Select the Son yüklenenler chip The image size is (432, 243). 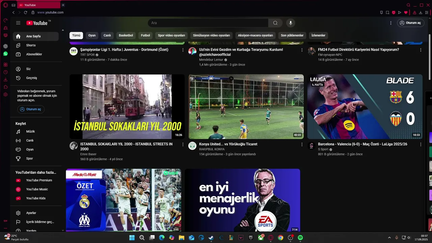(x=292, y=35)
